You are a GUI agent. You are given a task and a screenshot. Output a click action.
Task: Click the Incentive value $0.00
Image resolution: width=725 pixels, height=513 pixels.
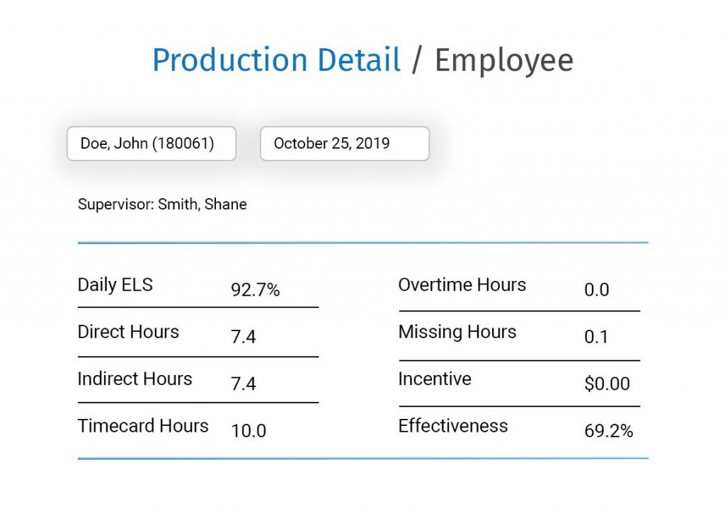pyautogui.click(x=607, y=384)
